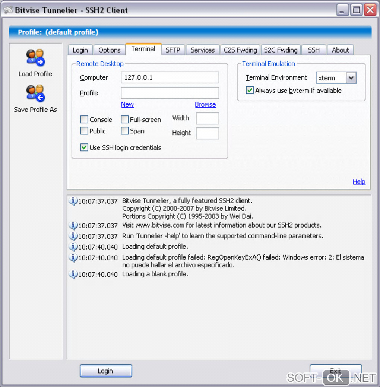The height and width of the screenshot is (387, 380).
Task: Open the Terminal Environment dropdown
Action: (351, 78)
